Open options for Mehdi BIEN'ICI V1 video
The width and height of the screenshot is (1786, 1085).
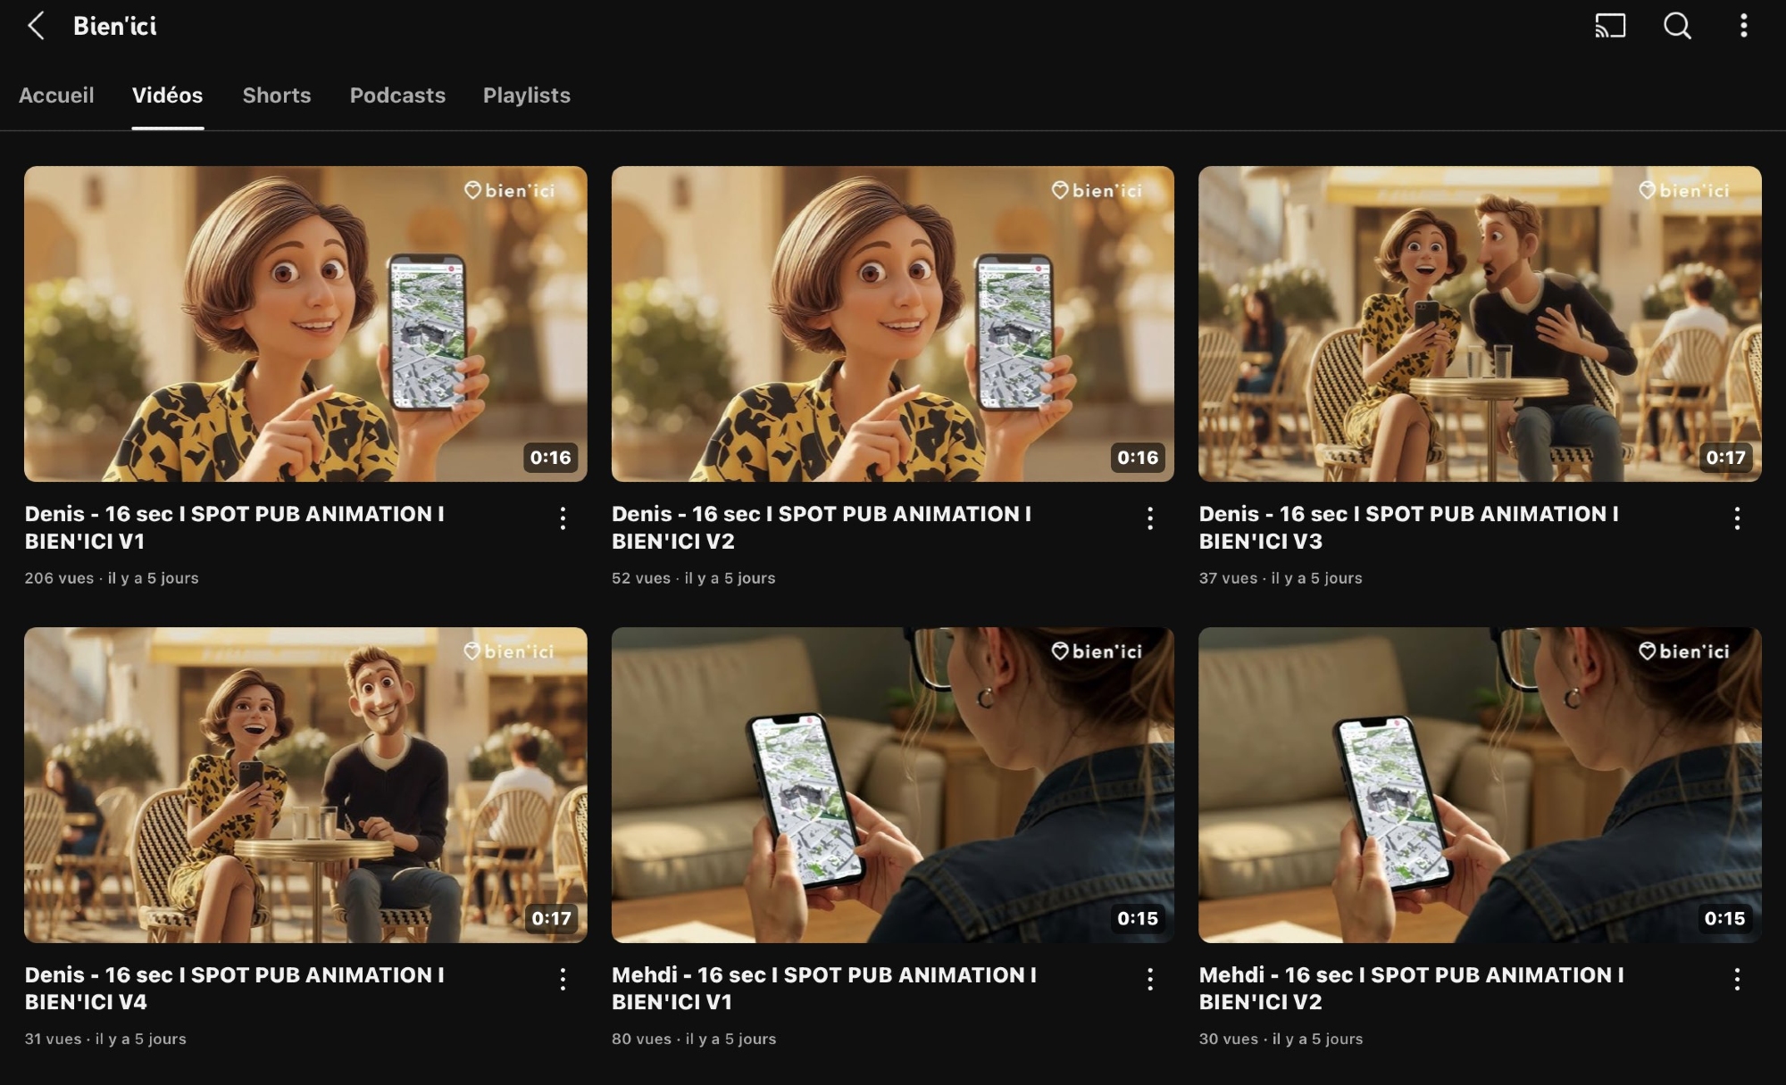[1150, 980]
